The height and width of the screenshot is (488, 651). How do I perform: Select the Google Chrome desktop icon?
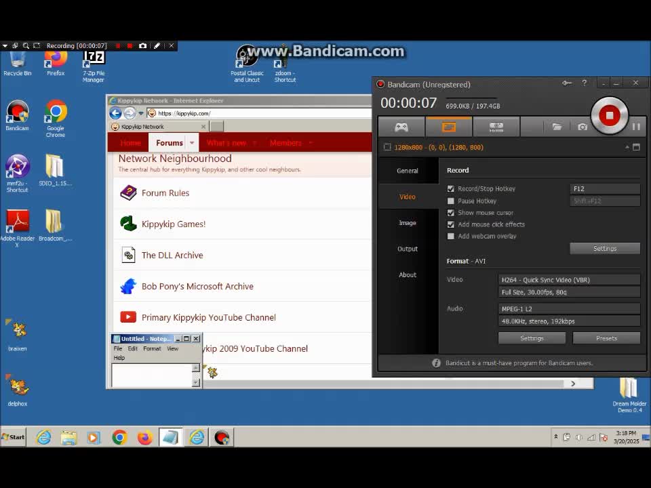click(56, 119)
